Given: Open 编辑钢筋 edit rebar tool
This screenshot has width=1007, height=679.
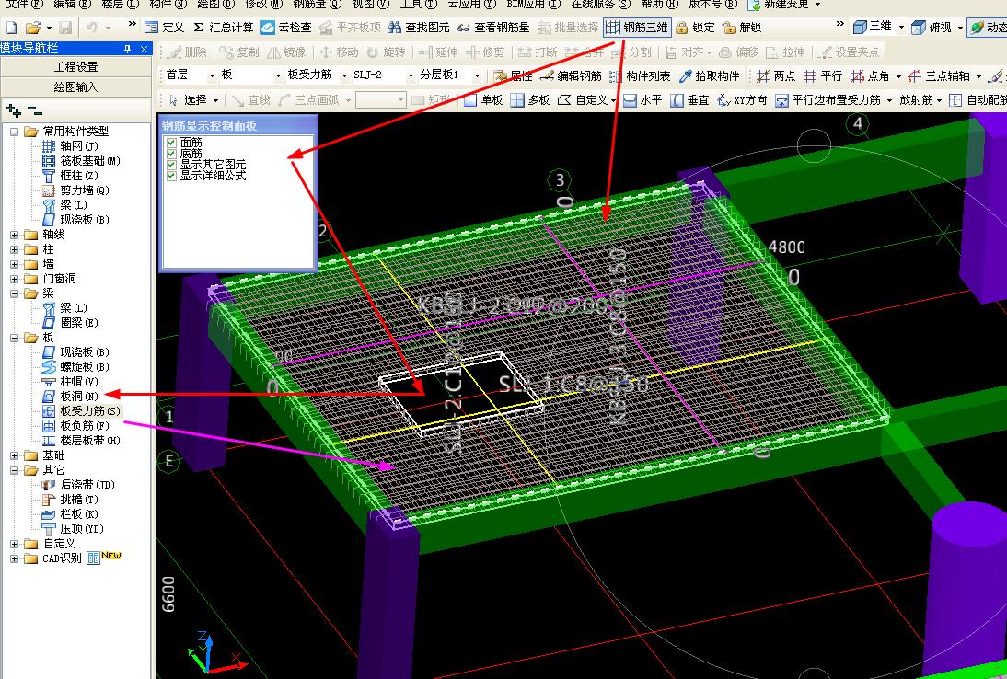Looking at the screenshot, I should 571,75.
